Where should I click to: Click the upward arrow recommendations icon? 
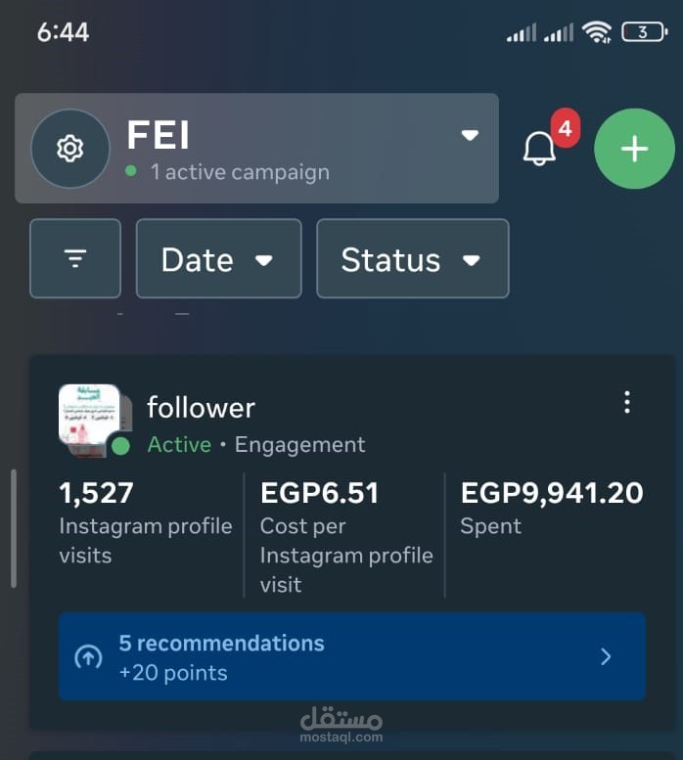[x=89, y=657]
